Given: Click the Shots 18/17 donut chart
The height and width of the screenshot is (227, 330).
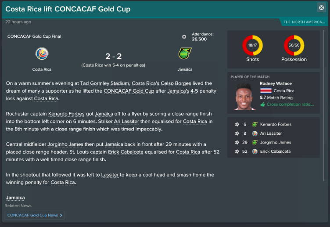Looking at the screenshot, I should point(253,45).
